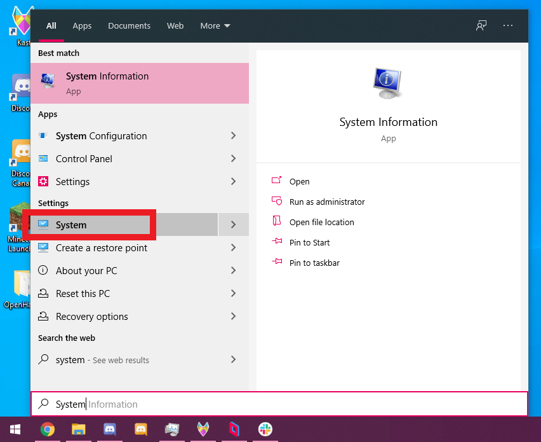Click the large System Information preview icon
Image resolution: width=541 pixels, height=442 pixels.
[388, 82]
